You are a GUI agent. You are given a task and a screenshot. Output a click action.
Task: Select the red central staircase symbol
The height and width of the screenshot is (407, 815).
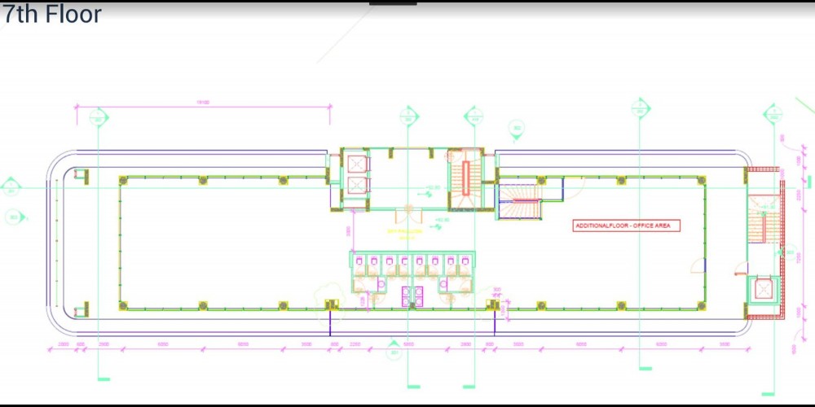click(468, 177)
